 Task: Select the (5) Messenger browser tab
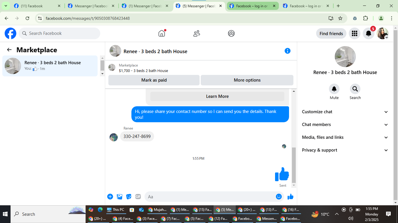click(x=199, y=6)
